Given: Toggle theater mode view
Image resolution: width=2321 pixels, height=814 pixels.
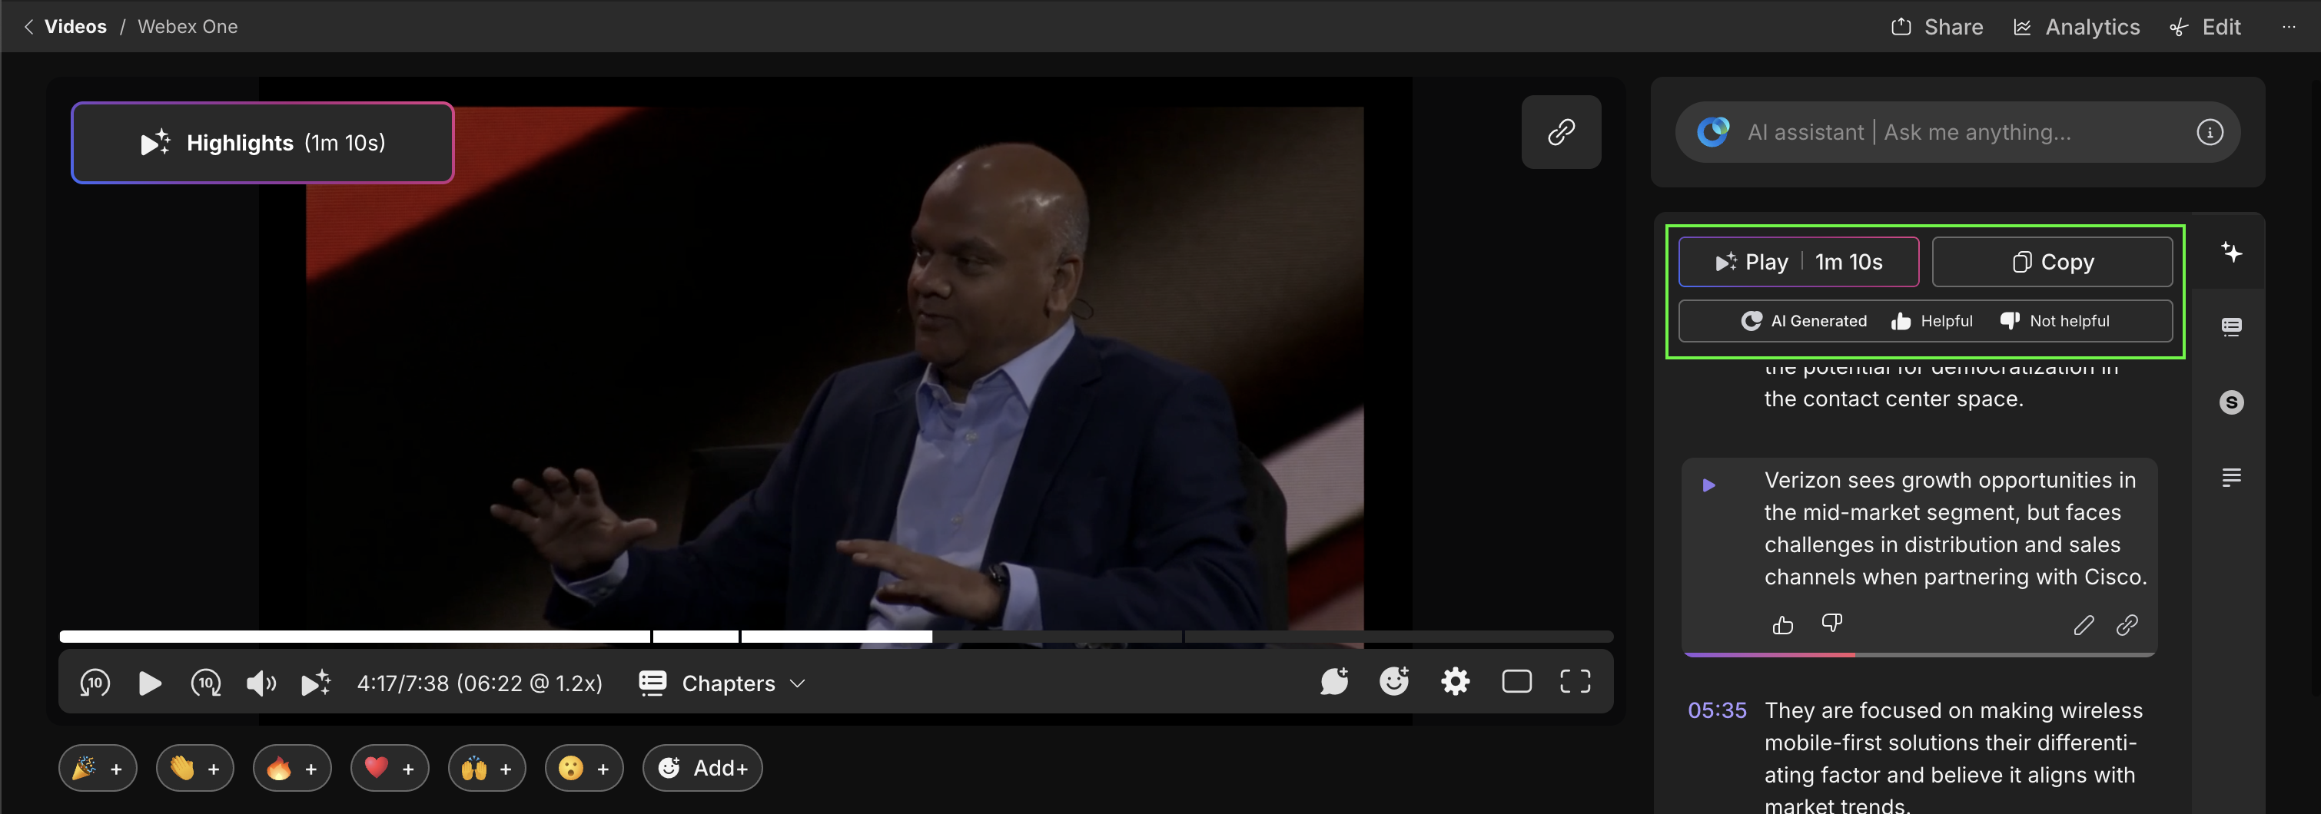Looking at the screenshot, I should 1516,682.
